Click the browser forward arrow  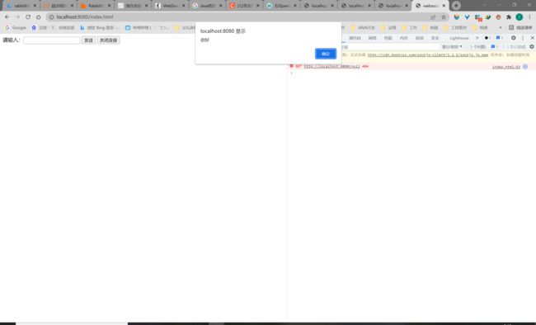point(17,16)
